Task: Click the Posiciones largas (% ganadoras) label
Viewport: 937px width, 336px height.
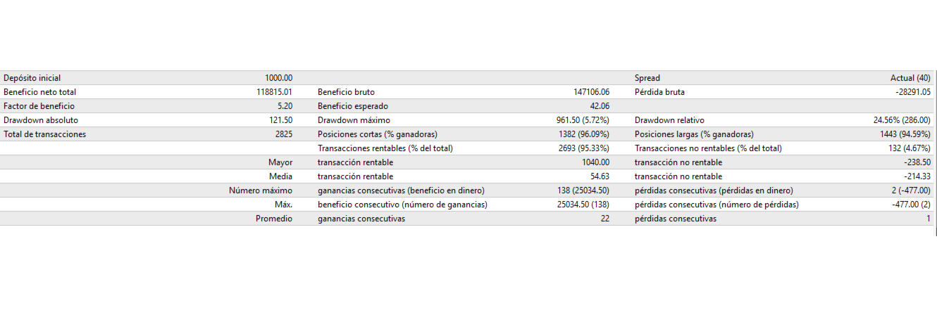Action: click(694, 134)
